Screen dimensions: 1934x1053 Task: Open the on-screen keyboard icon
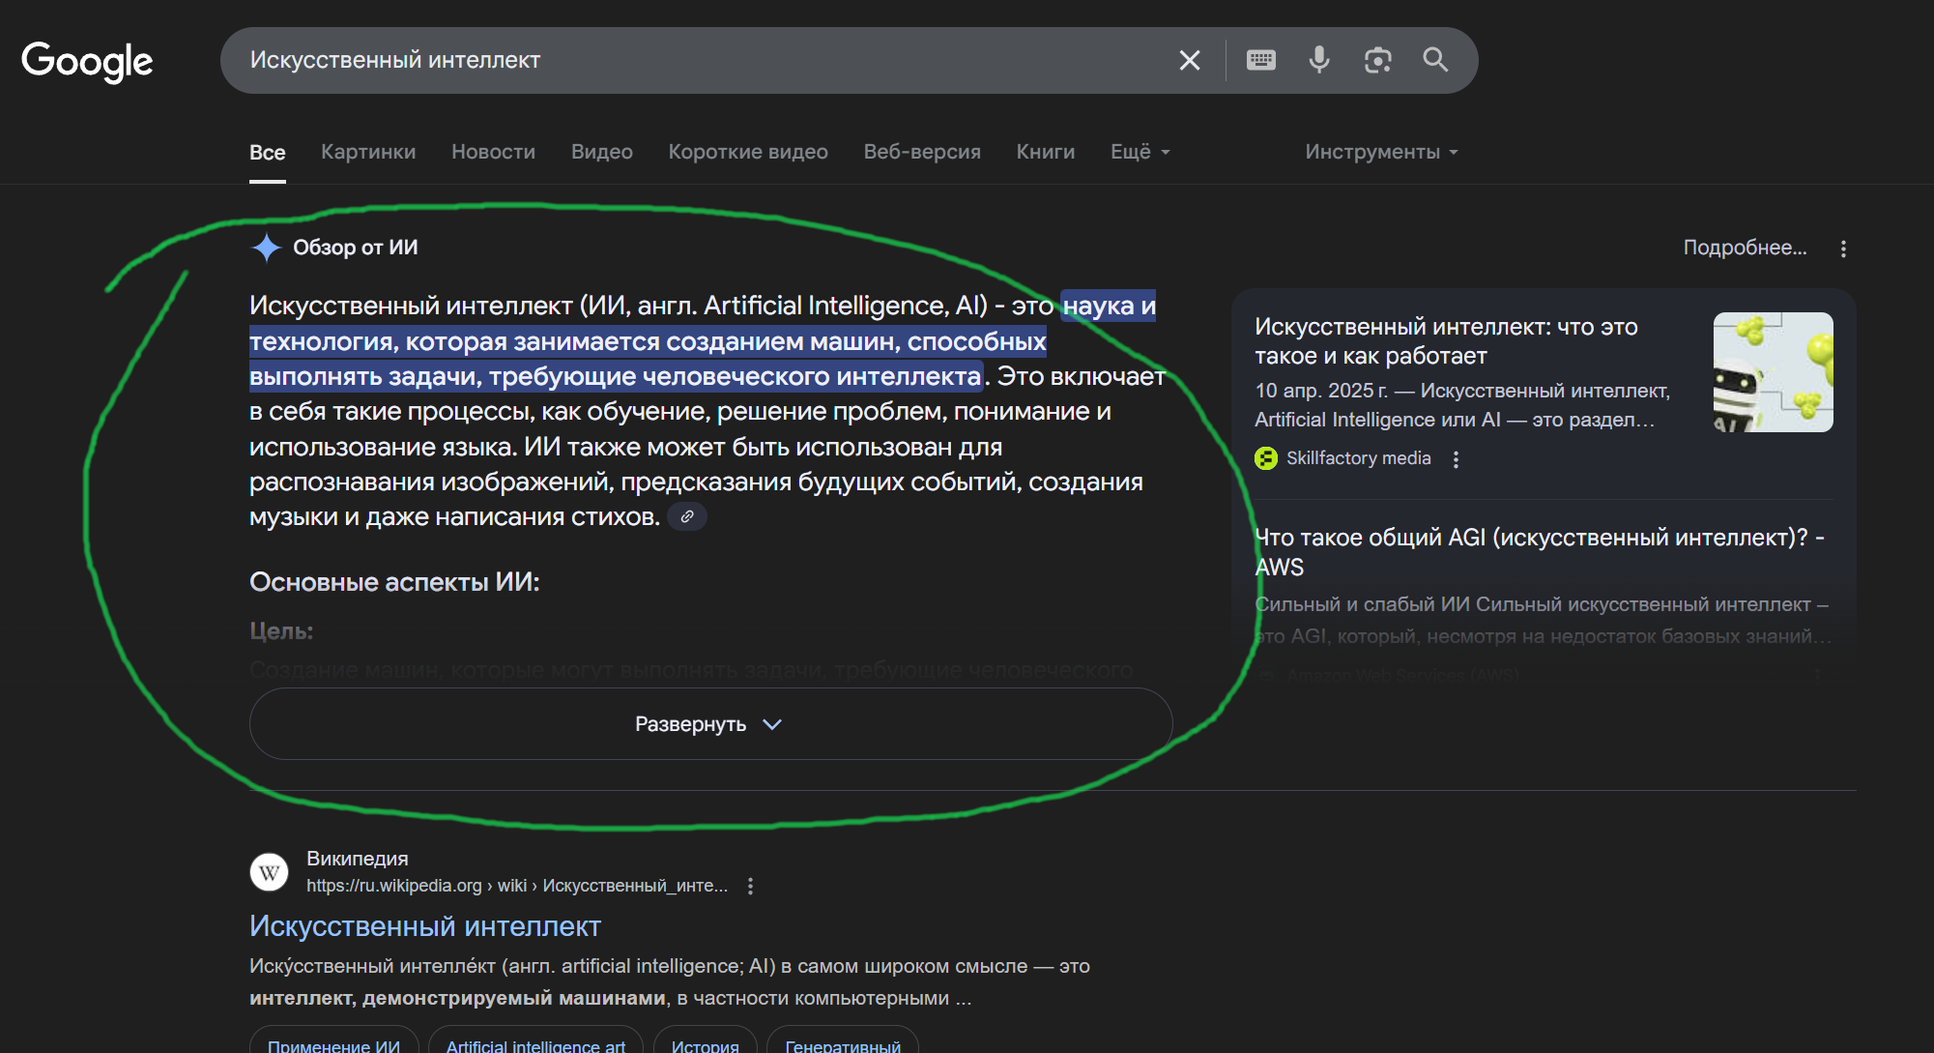tap(1260, 60)
